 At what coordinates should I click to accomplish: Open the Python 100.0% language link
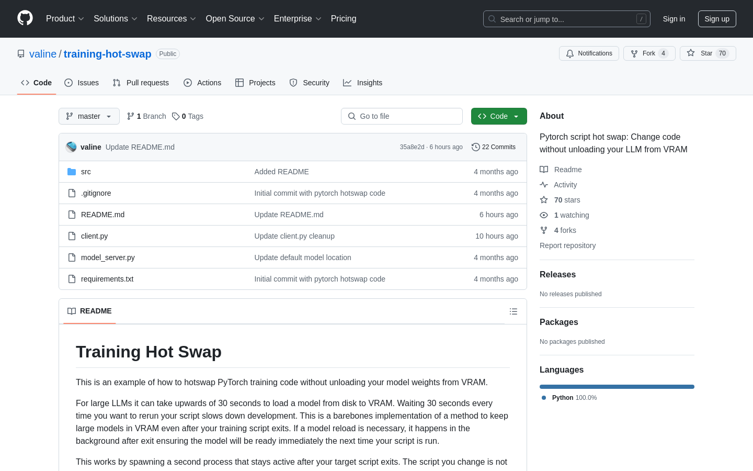[569, 398]
